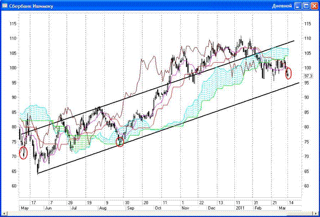Viewport: 320px width, 217px height.
Task: Click date label '30' above Sep
Action: tap(127, 203)
